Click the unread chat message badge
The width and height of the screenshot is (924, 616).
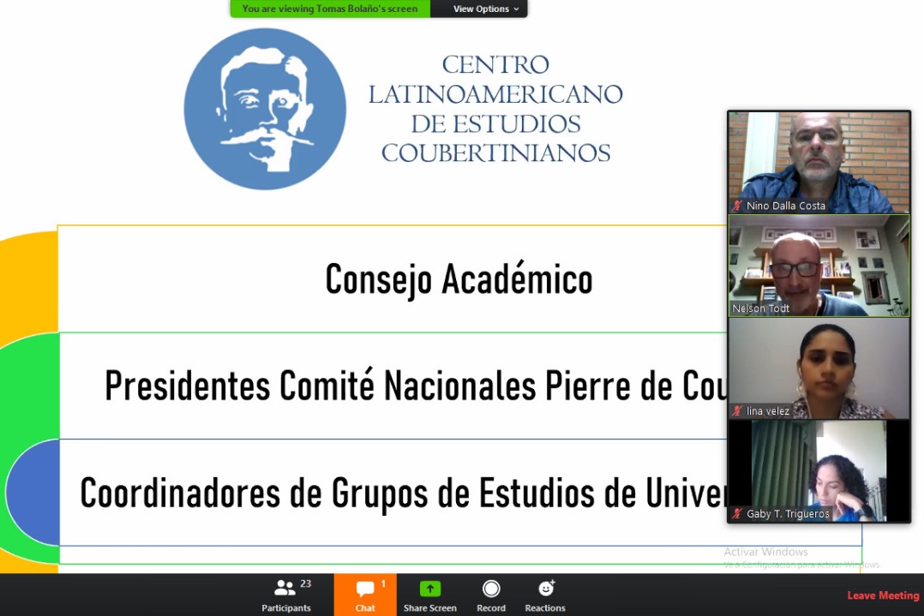(x=383, y=583)
